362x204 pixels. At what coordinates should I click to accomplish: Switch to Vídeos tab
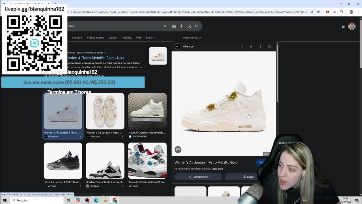pyautogui.click(x=113, y=38)
